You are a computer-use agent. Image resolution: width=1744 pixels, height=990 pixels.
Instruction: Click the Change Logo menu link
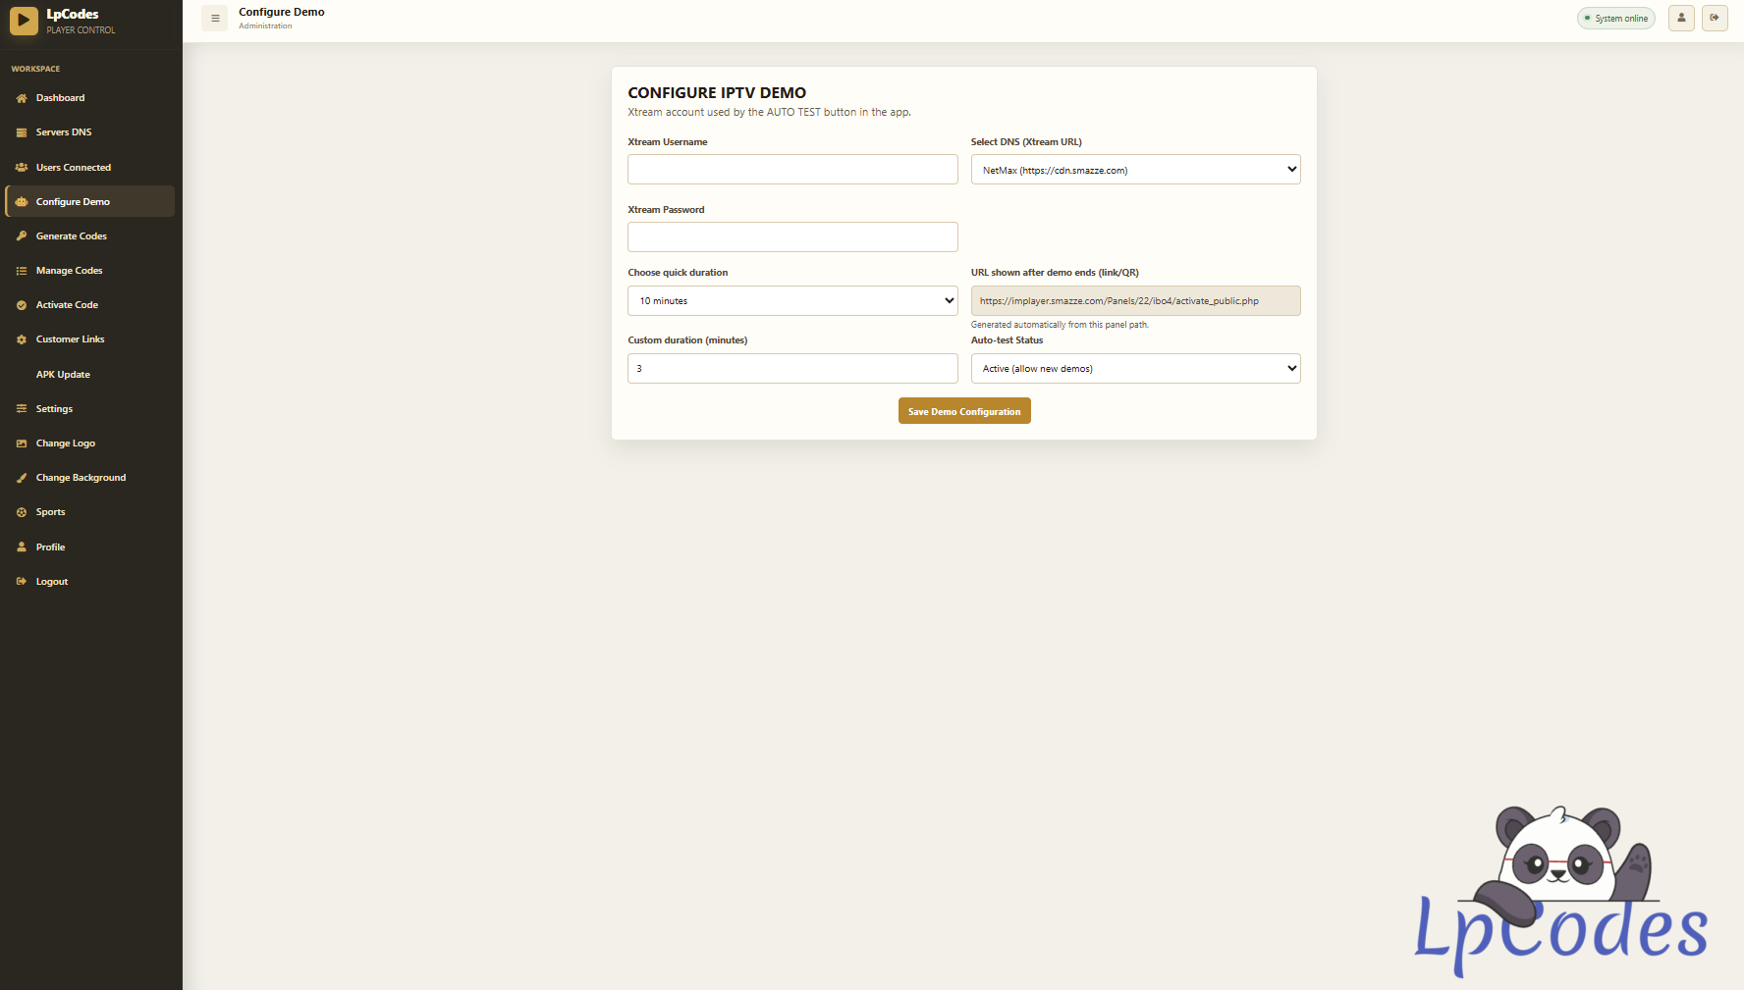(x=90, y=443)
